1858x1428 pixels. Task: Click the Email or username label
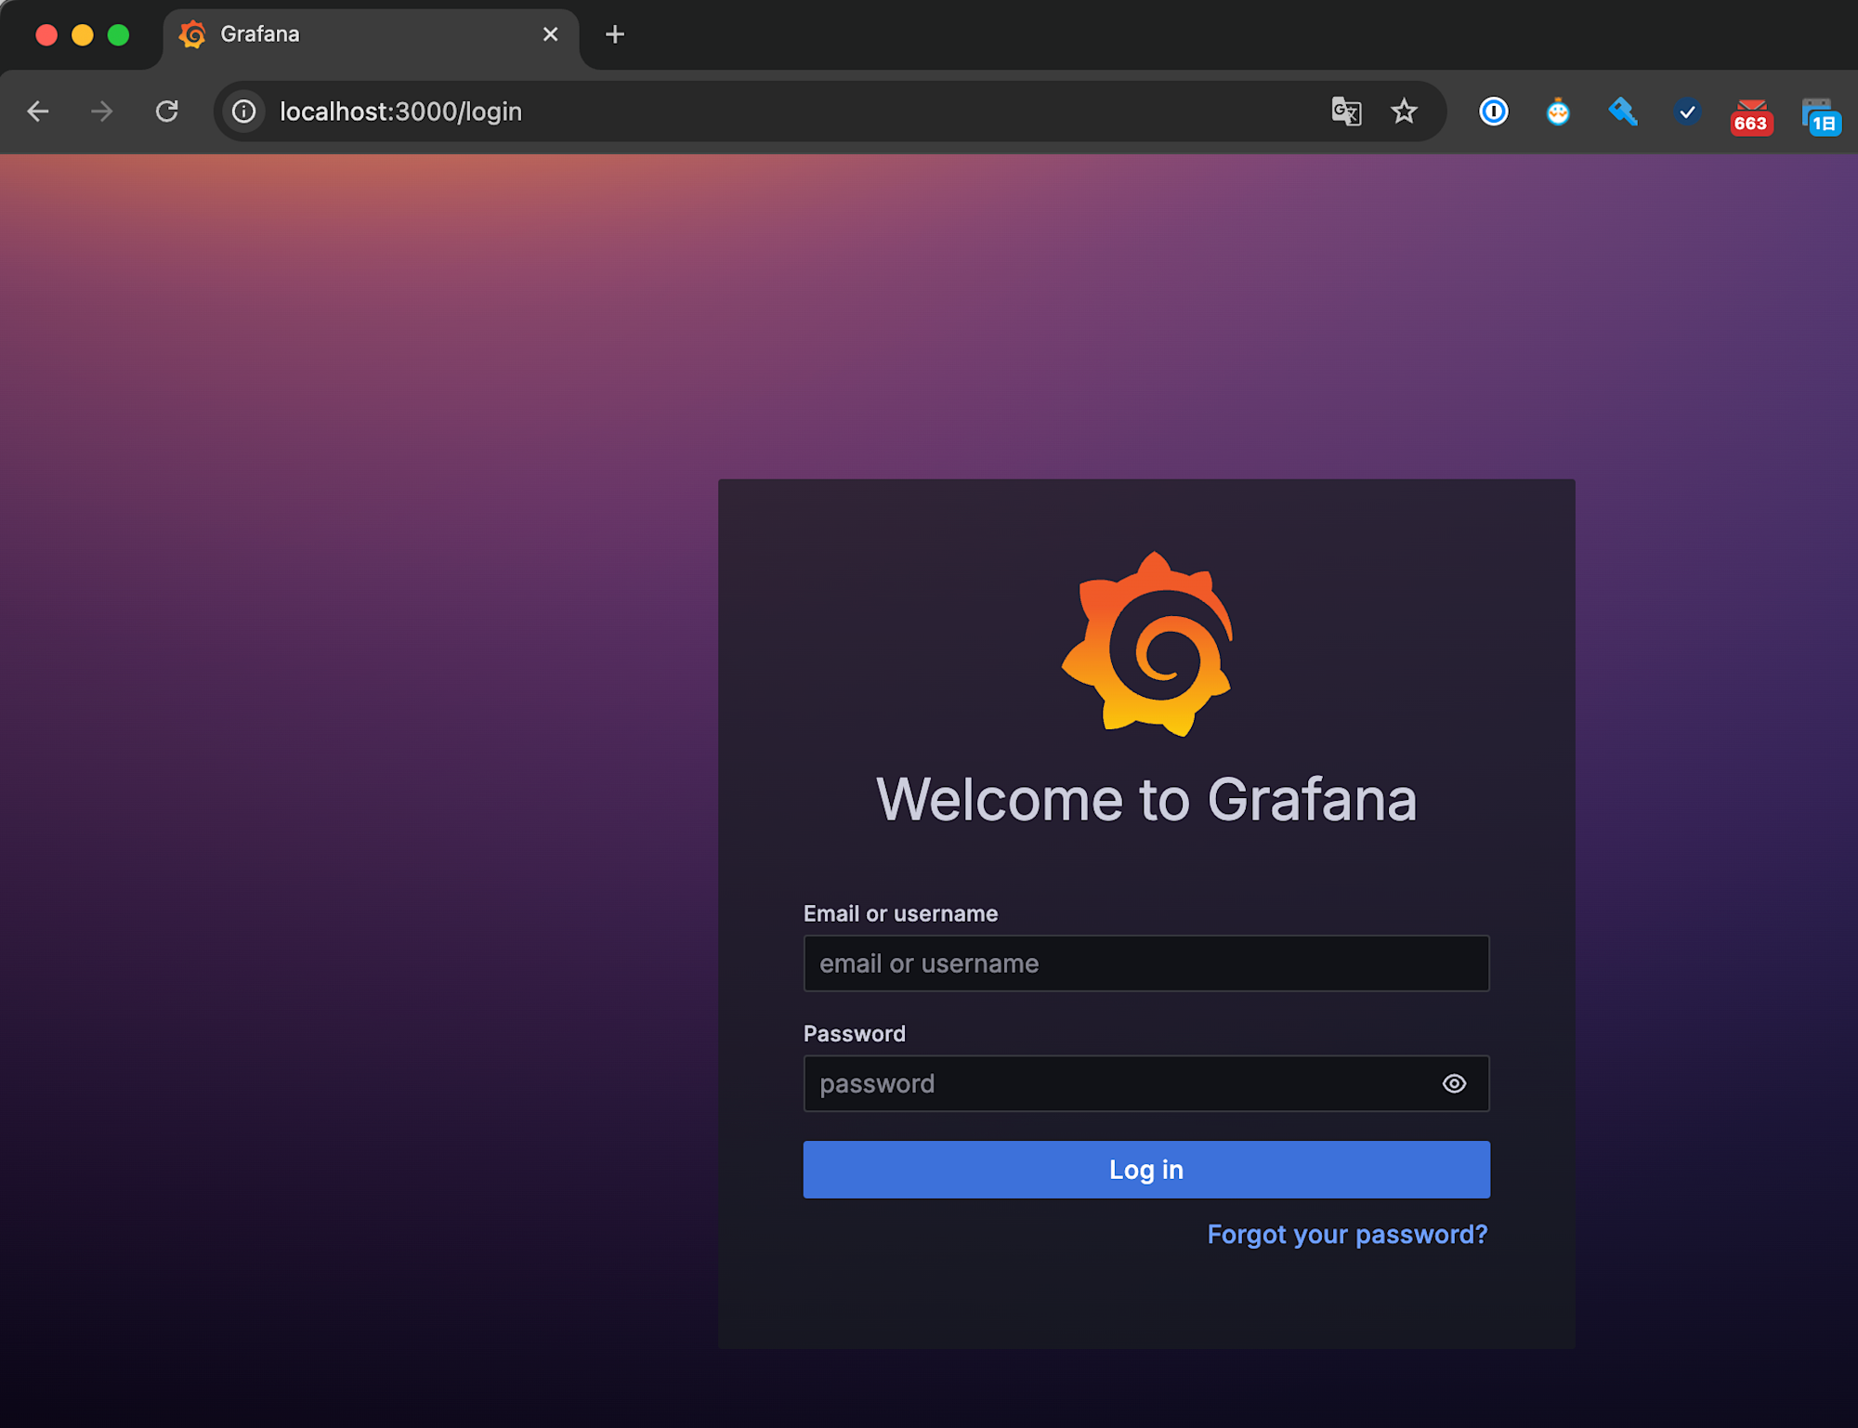click(x=900, y=913)
